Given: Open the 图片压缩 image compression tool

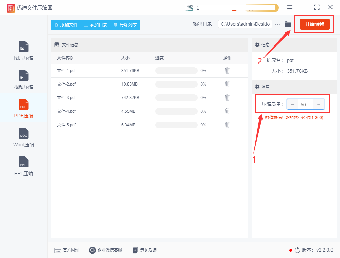Looking at the screenshot, I should (23, 51).
